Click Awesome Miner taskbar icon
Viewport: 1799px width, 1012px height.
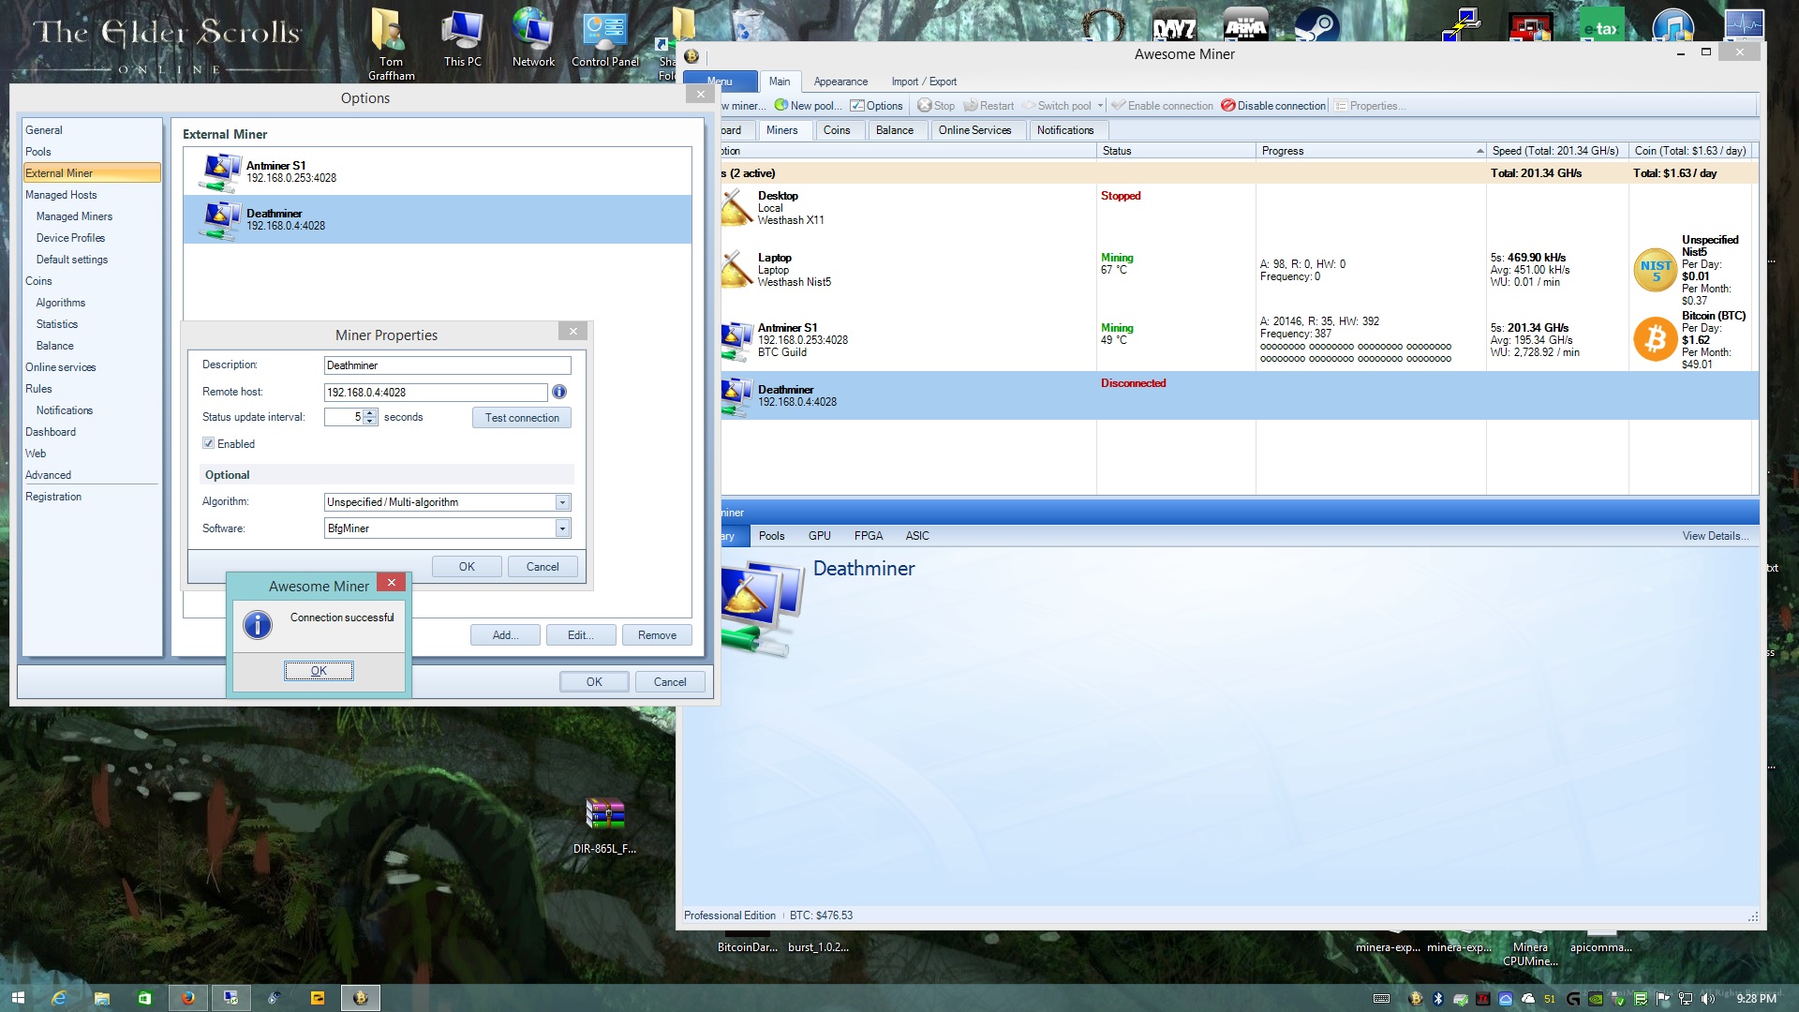pos(361,998)
